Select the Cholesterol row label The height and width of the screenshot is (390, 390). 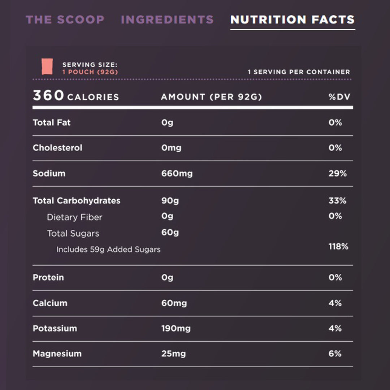pyautogui.click(x=57, y=148)
